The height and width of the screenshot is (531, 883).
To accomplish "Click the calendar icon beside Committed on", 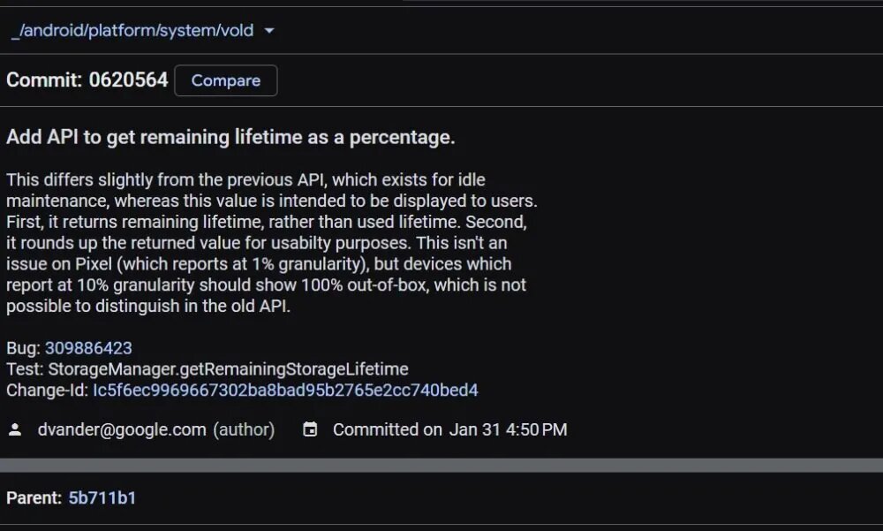I will pyautogui.click(x=310, y=429).
